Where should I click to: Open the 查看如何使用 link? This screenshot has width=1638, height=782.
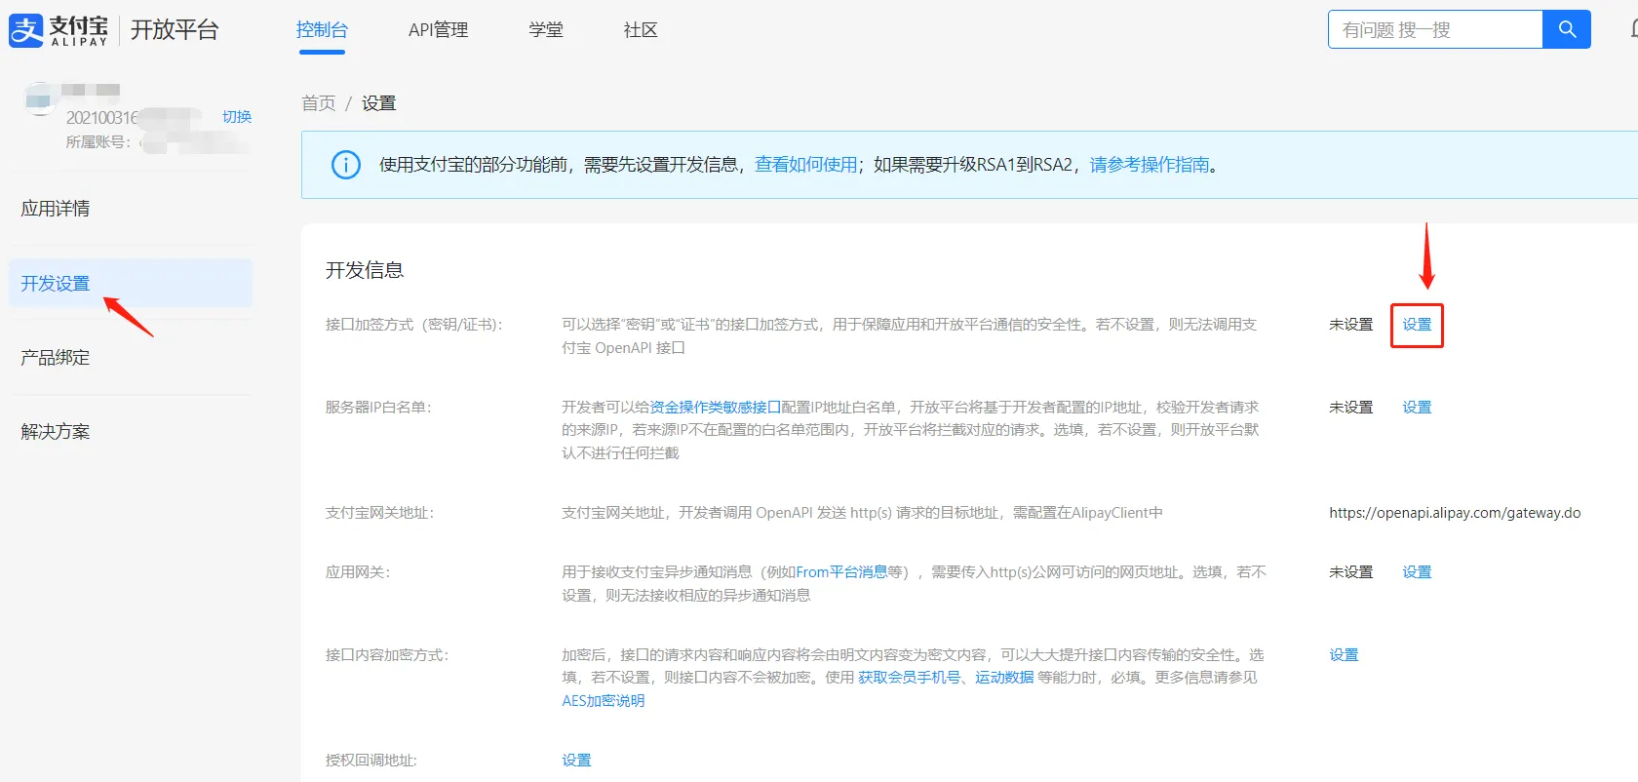click(x=805, y=165)
